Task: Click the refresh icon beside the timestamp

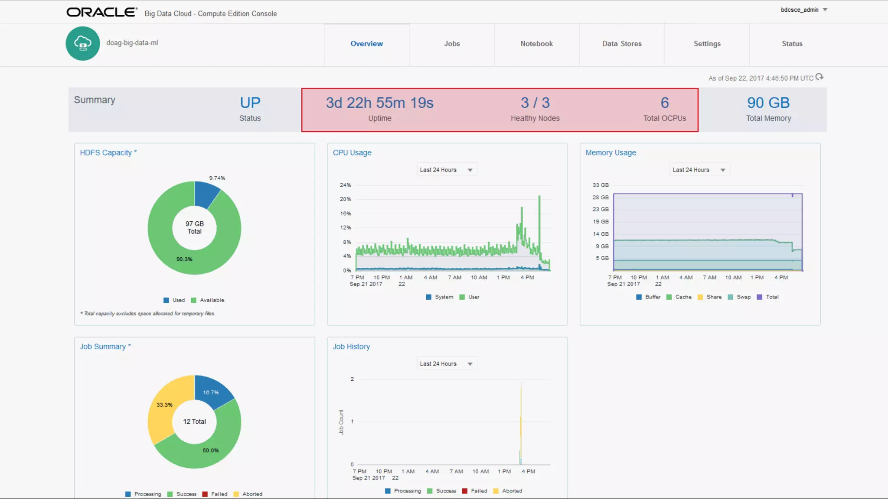Action: click(819, 77)
